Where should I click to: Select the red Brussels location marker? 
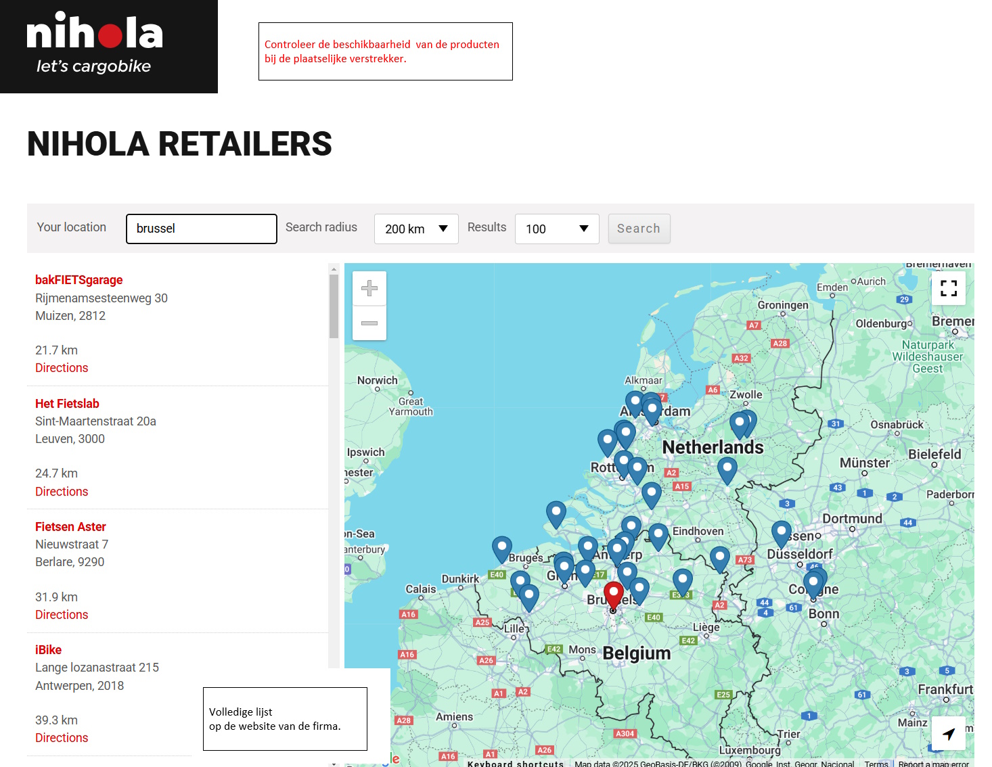(x=613, y=595)
